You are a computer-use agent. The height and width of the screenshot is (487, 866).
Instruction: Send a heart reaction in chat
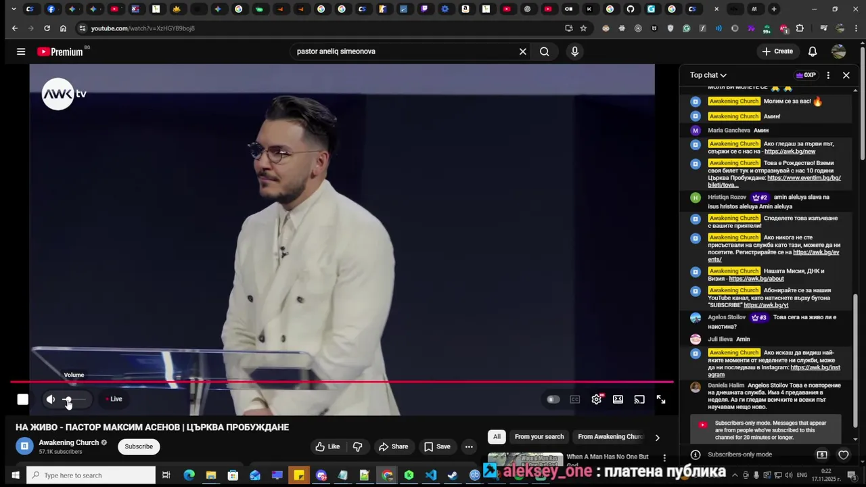(x=843, y=455)
